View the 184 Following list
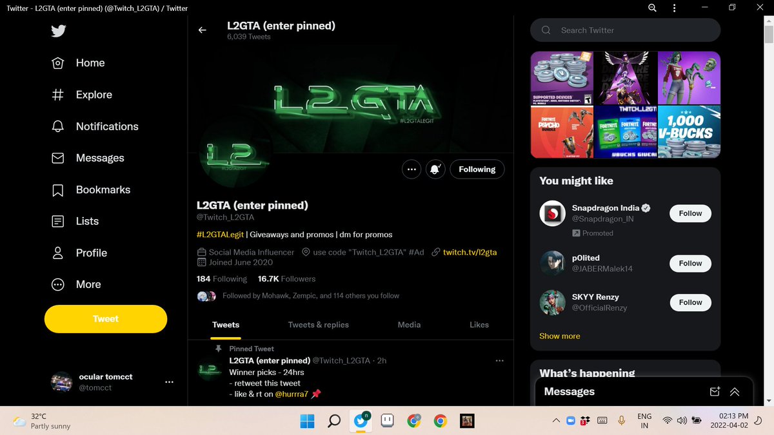The image size is (774, 435). pos(222,279)
